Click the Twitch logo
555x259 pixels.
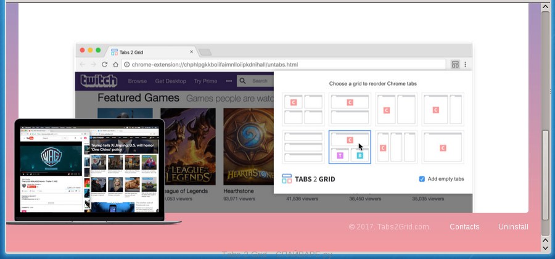tap(99, 81)
